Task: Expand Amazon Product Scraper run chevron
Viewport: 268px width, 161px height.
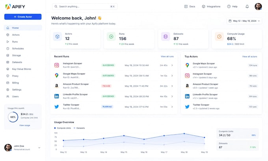Action: tap(172, 86)
